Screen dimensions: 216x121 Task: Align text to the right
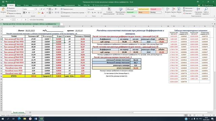pyautogui.click(x=52, y=13)
